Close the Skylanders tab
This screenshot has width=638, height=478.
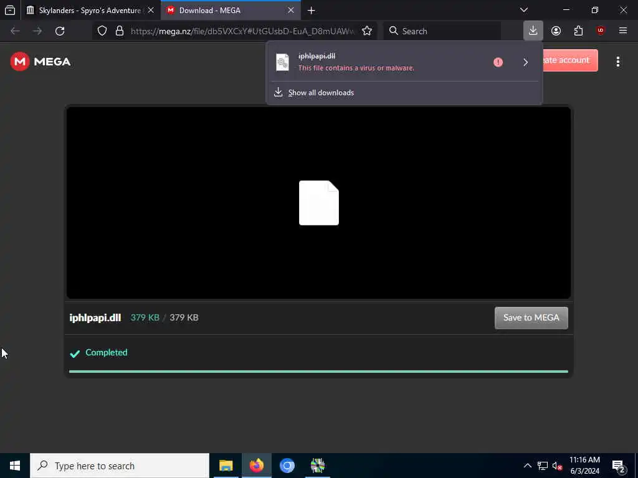point(151,10)
